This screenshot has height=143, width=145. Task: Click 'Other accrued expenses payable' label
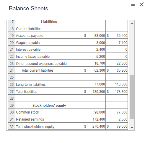click(x=41, y=64)
